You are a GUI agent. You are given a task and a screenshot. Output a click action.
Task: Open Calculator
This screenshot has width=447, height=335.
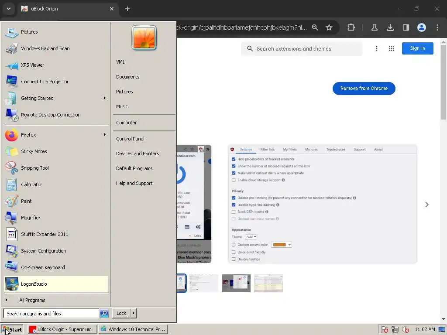point(56,185)
